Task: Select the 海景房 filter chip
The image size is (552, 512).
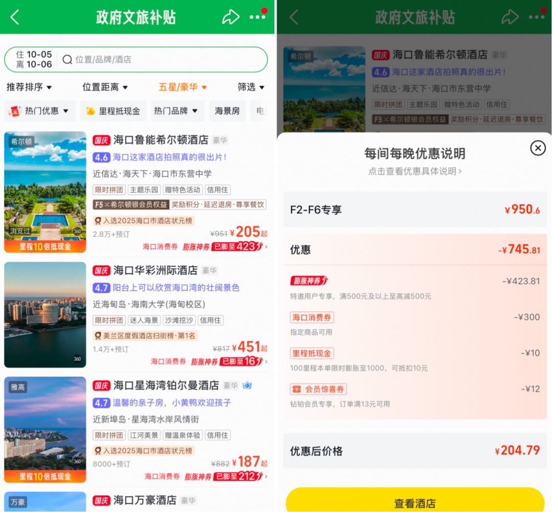Action: (x=227, y=111)
